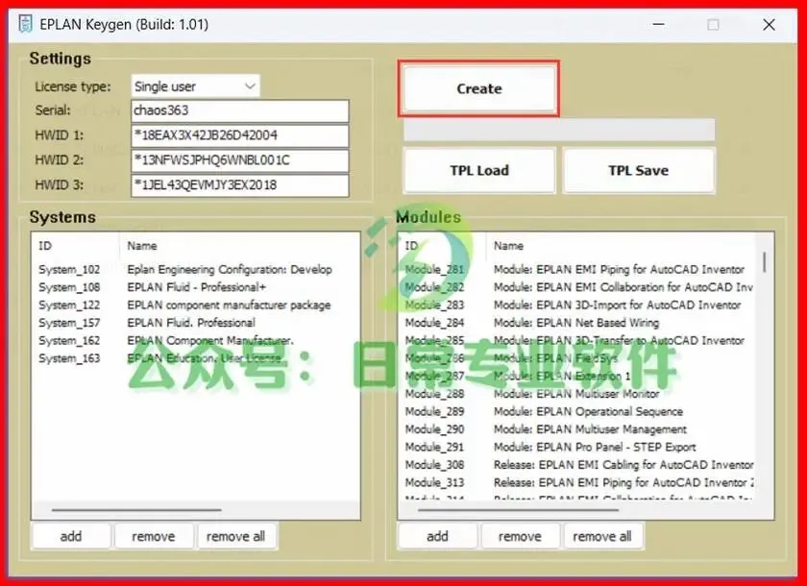807x586 pixels.
Task: Focus the HWID 2 text field
Action: point(240,160)
